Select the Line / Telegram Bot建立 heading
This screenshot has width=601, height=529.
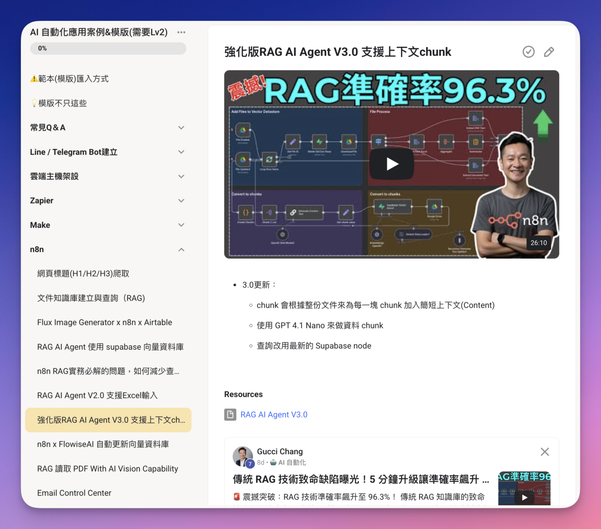click(73, 152)
